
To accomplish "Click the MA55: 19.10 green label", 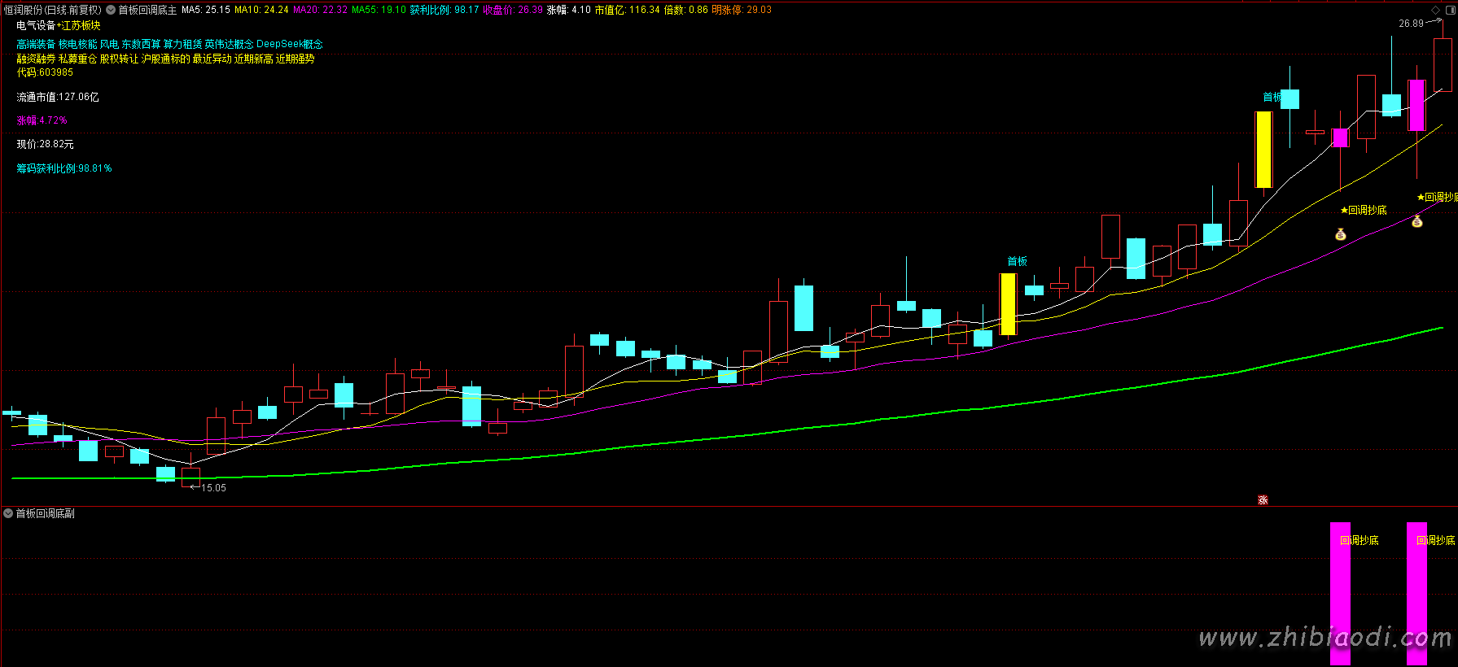I will click(379, 10).
